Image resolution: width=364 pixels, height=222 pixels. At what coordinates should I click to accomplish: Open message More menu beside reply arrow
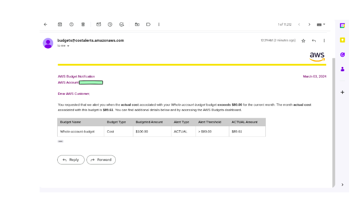pyautogui.click(x=324, y=40)
